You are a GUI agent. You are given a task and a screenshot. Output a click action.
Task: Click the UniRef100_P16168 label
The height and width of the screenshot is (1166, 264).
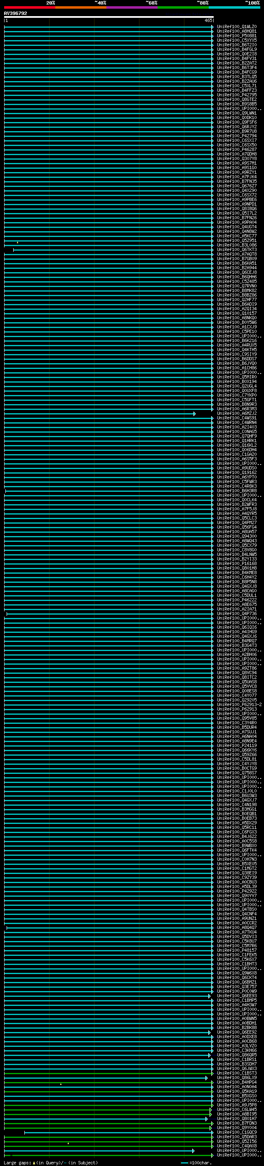tap(236, 563)
